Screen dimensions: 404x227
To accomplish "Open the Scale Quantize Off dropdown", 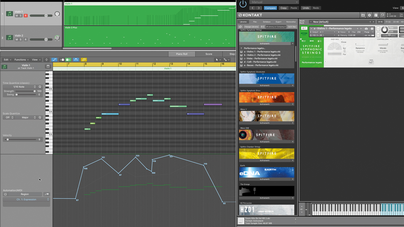I will point(8,117).
